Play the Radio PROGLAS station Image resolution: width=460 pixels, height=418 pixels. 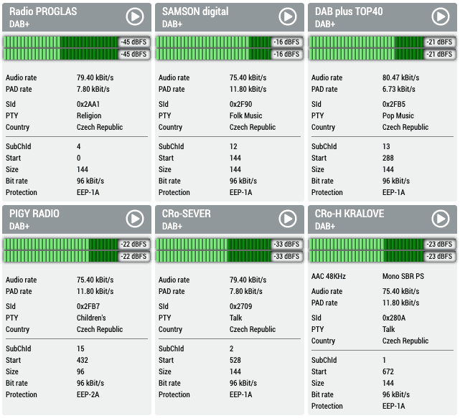[135, 16]
